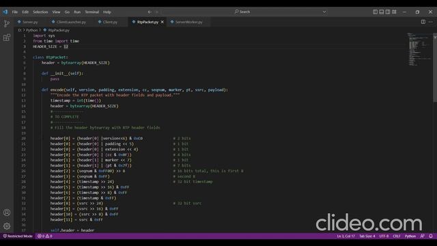
Task: Change end of line via CRLF
Action: click(397, 236)
